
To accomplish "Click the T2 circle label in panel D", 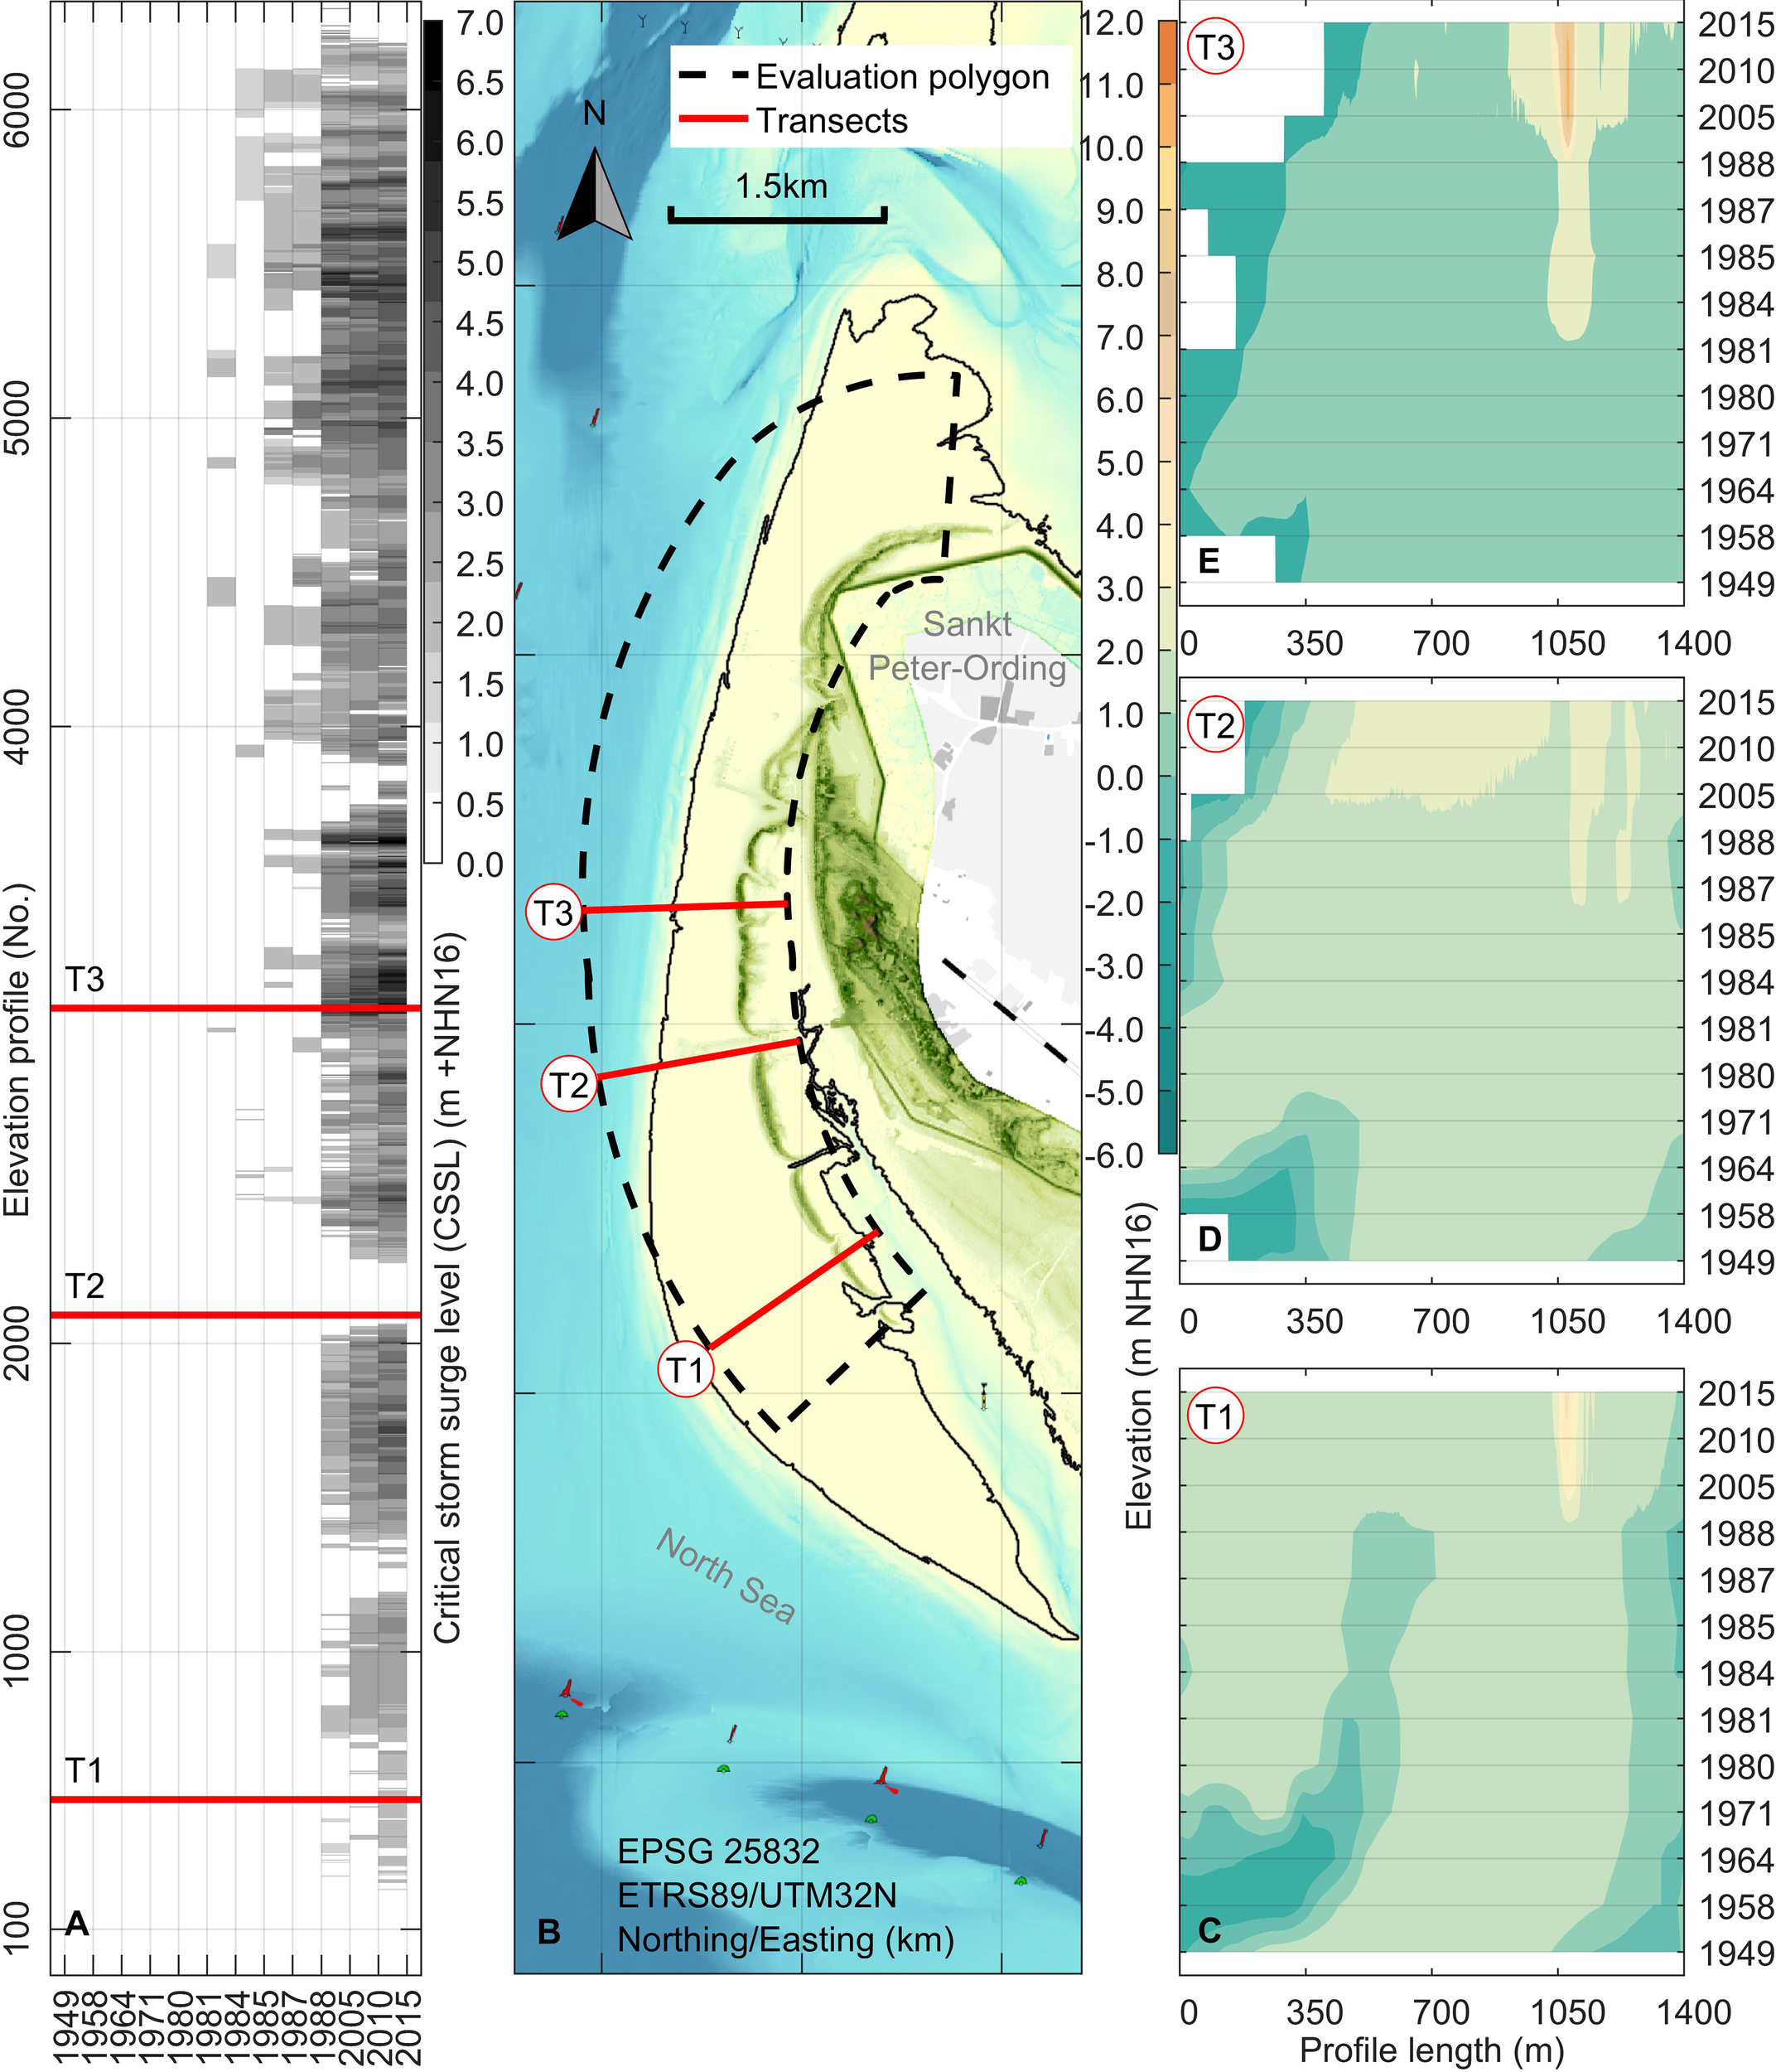I will click(1214, 725).
